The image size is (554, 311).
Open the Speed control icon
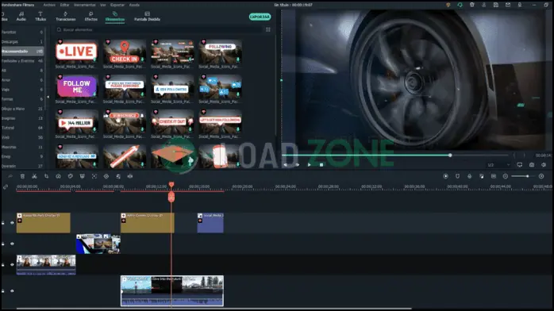pyautogui.click(x=58, y=176)
